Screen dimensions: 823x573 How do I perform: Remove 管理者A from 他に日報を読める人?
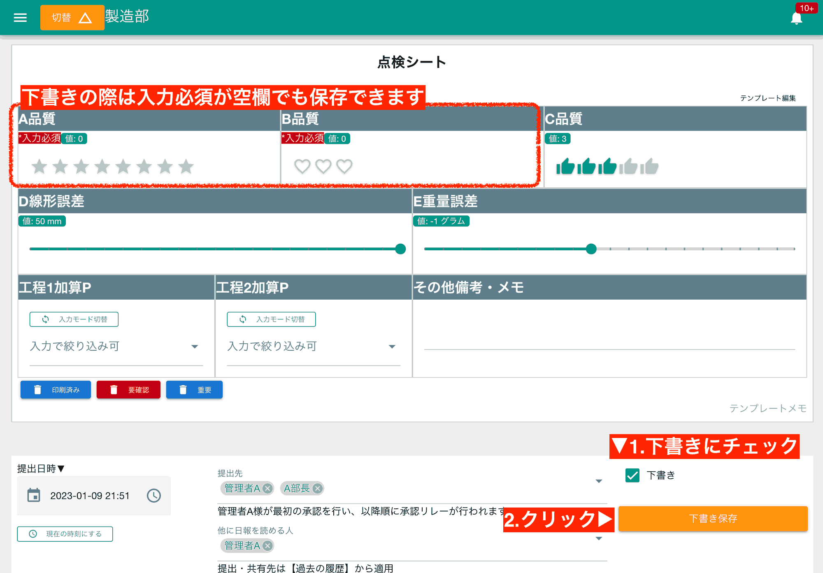click(x=268, y=545)
